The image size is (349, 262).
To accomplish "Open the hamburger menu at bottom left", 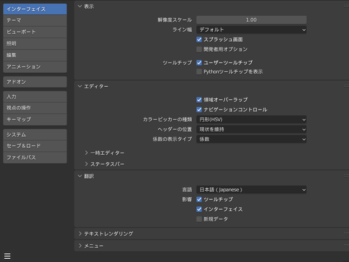I will point(7,256).
